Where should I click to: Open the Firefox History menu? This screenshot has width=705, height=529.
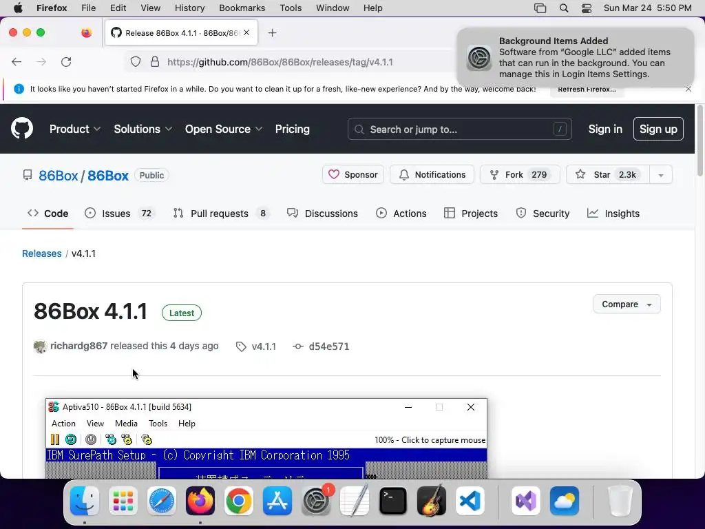click(x=189, y=8)
